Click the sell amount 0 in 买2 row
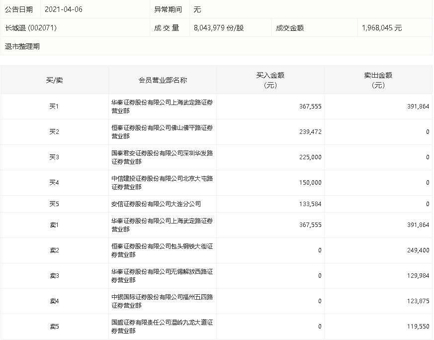Viewport: 434px width, 340px height. tap(428, 132)
